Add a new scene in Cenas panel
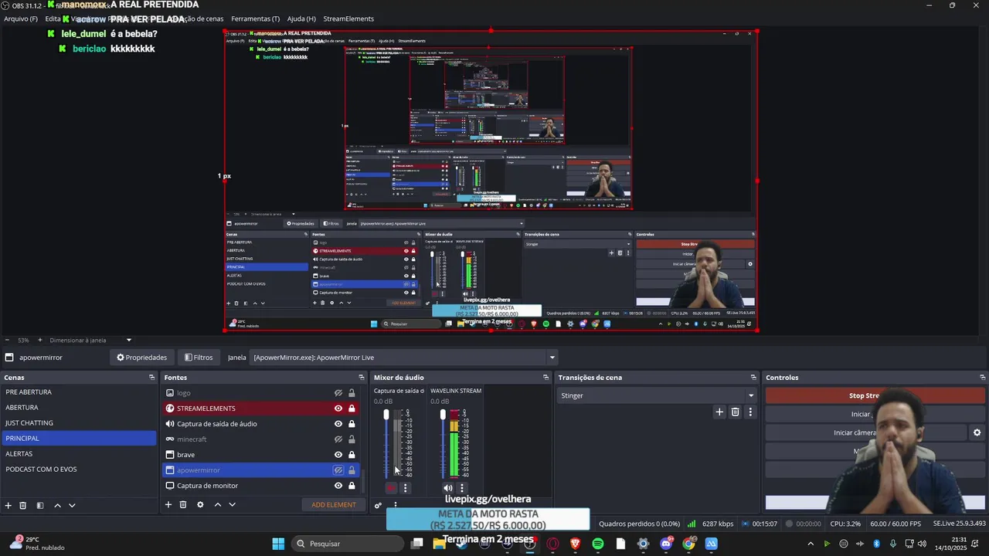The height and width of the screenshot is (556, 989). (8, 505)
